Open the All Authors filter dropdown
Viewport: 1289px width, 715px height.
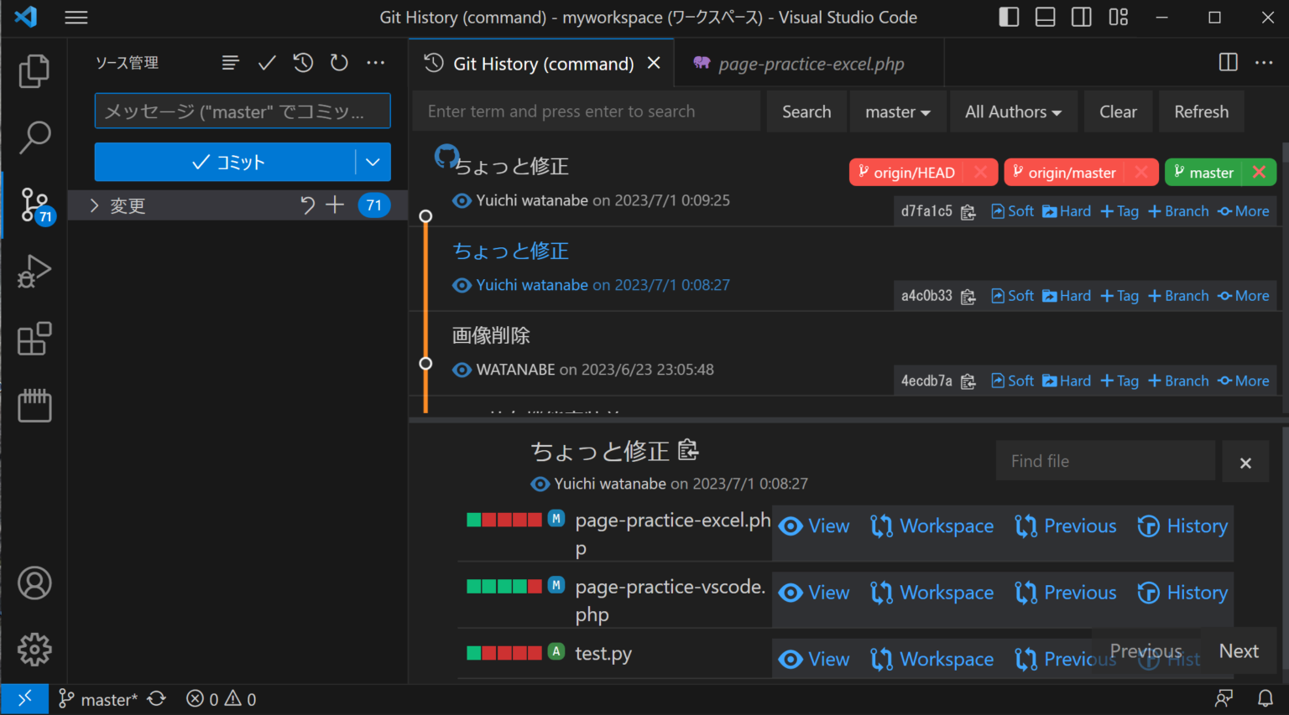pyautogui.click(x=1013, y=111)
